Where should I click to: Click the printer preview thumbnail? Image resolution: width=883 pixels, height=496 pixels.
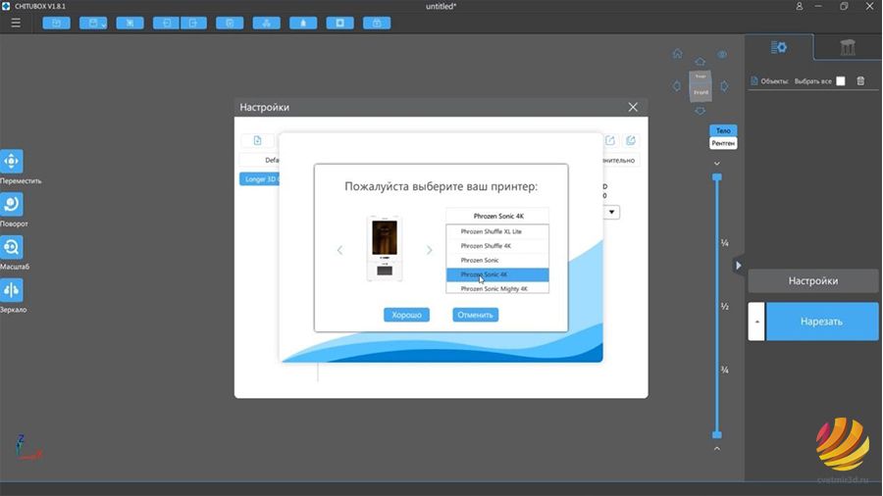point(385,248)
